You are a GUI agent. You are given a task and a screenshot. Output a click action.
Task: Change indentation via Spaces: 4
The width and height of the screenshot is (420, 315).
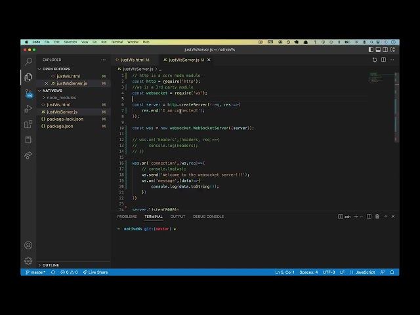point(308,272)
